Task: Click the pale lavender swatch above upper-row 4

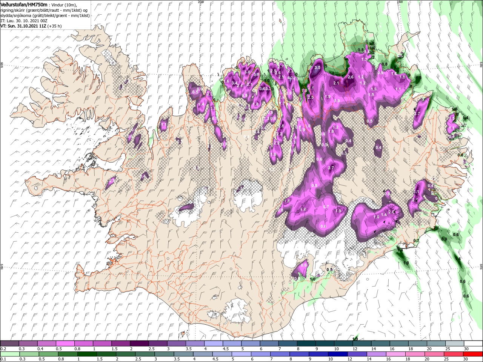Action: [213, 344]
